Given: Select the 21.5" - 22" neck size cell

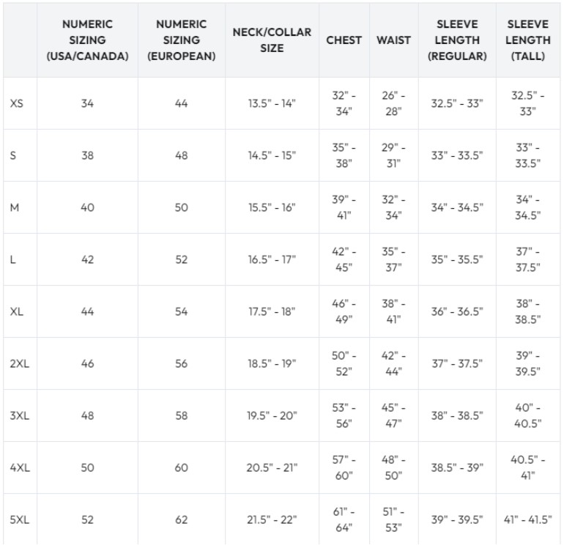Looking at the screenshot, I should pyautogui.click(x=272, y=520).
